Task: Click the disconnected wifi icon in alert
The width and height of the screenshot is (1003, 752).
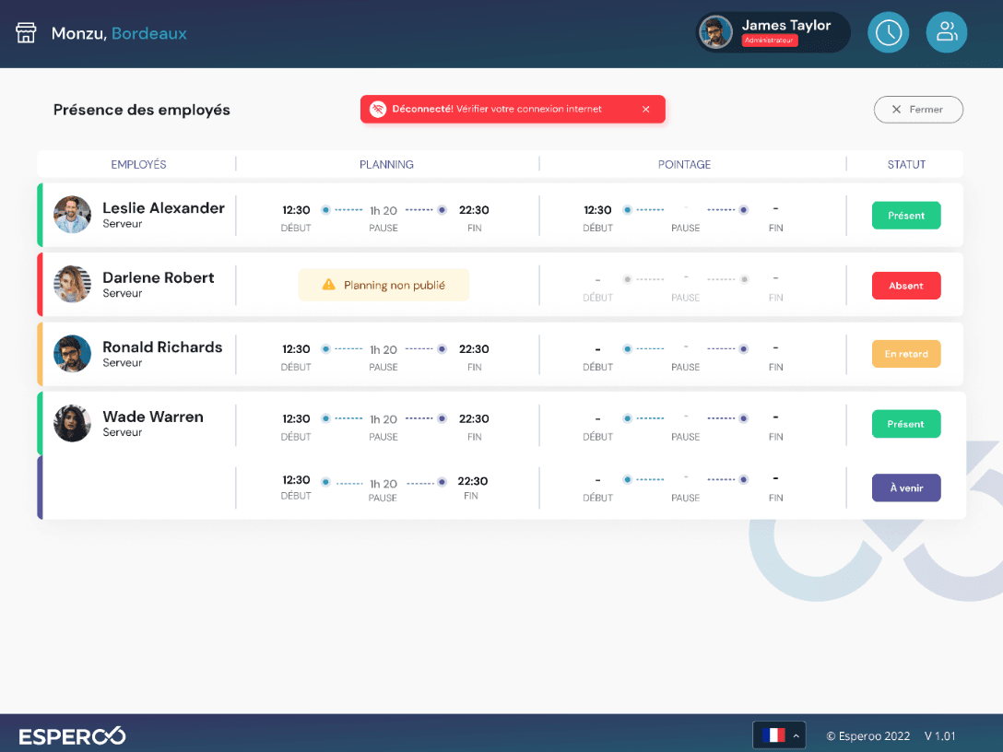Action: tap(377, 109)
